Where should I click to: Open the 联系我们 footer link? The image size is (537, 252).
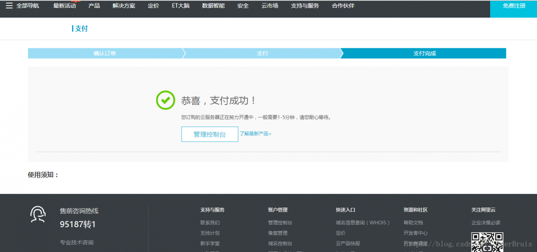pos(210,223)
